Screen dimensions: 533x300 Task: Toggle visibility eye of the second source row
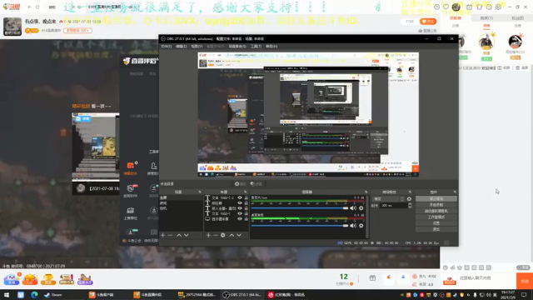tap(240, 203)
